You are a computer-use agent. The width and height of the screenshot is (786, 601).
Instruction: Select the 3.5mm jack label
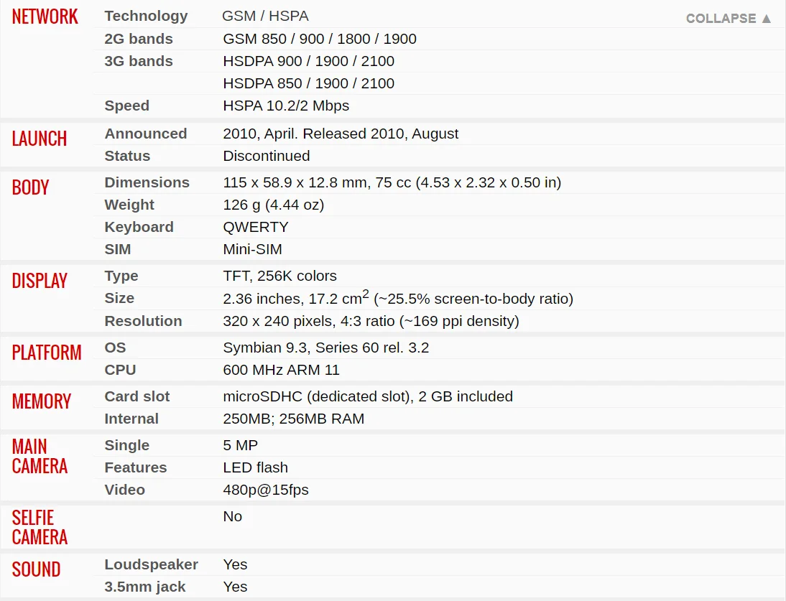145,587
